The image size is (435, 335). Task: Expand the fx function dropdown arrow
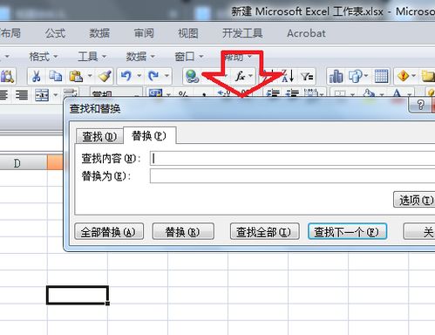pyautogui.click(x=250, y=76)
